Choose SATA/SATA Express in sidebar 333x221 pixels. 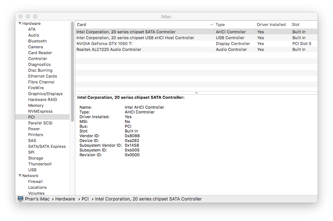pyautogui.click(x=47, y=146)
